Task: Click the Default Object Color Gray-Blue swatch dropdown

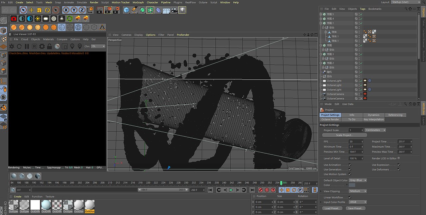Action: 358,180
